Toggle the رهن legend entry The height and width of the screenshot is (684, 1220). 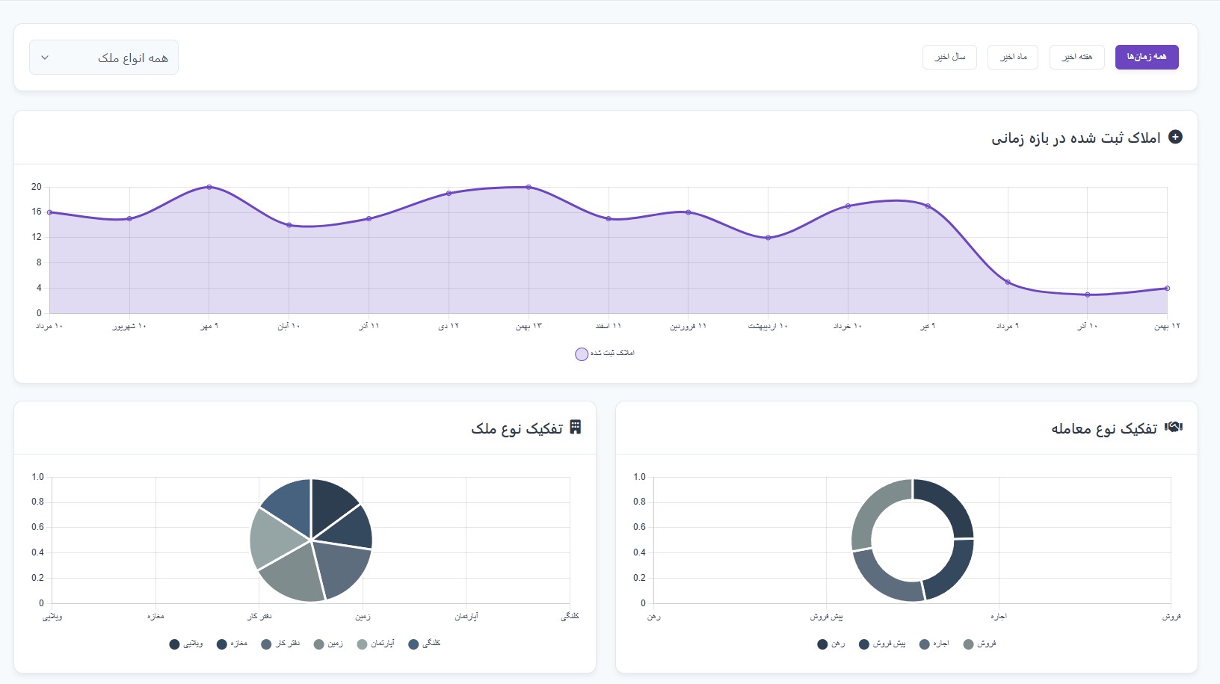point(831,644)
